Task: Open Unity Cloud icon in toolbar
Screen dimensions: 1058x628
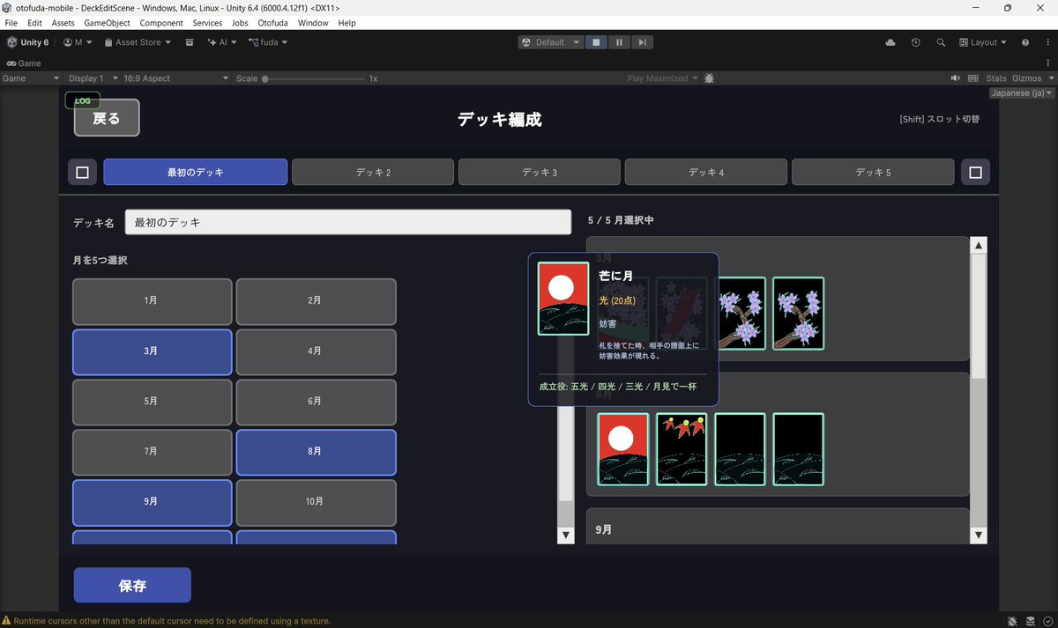Action: click(890, 42)
